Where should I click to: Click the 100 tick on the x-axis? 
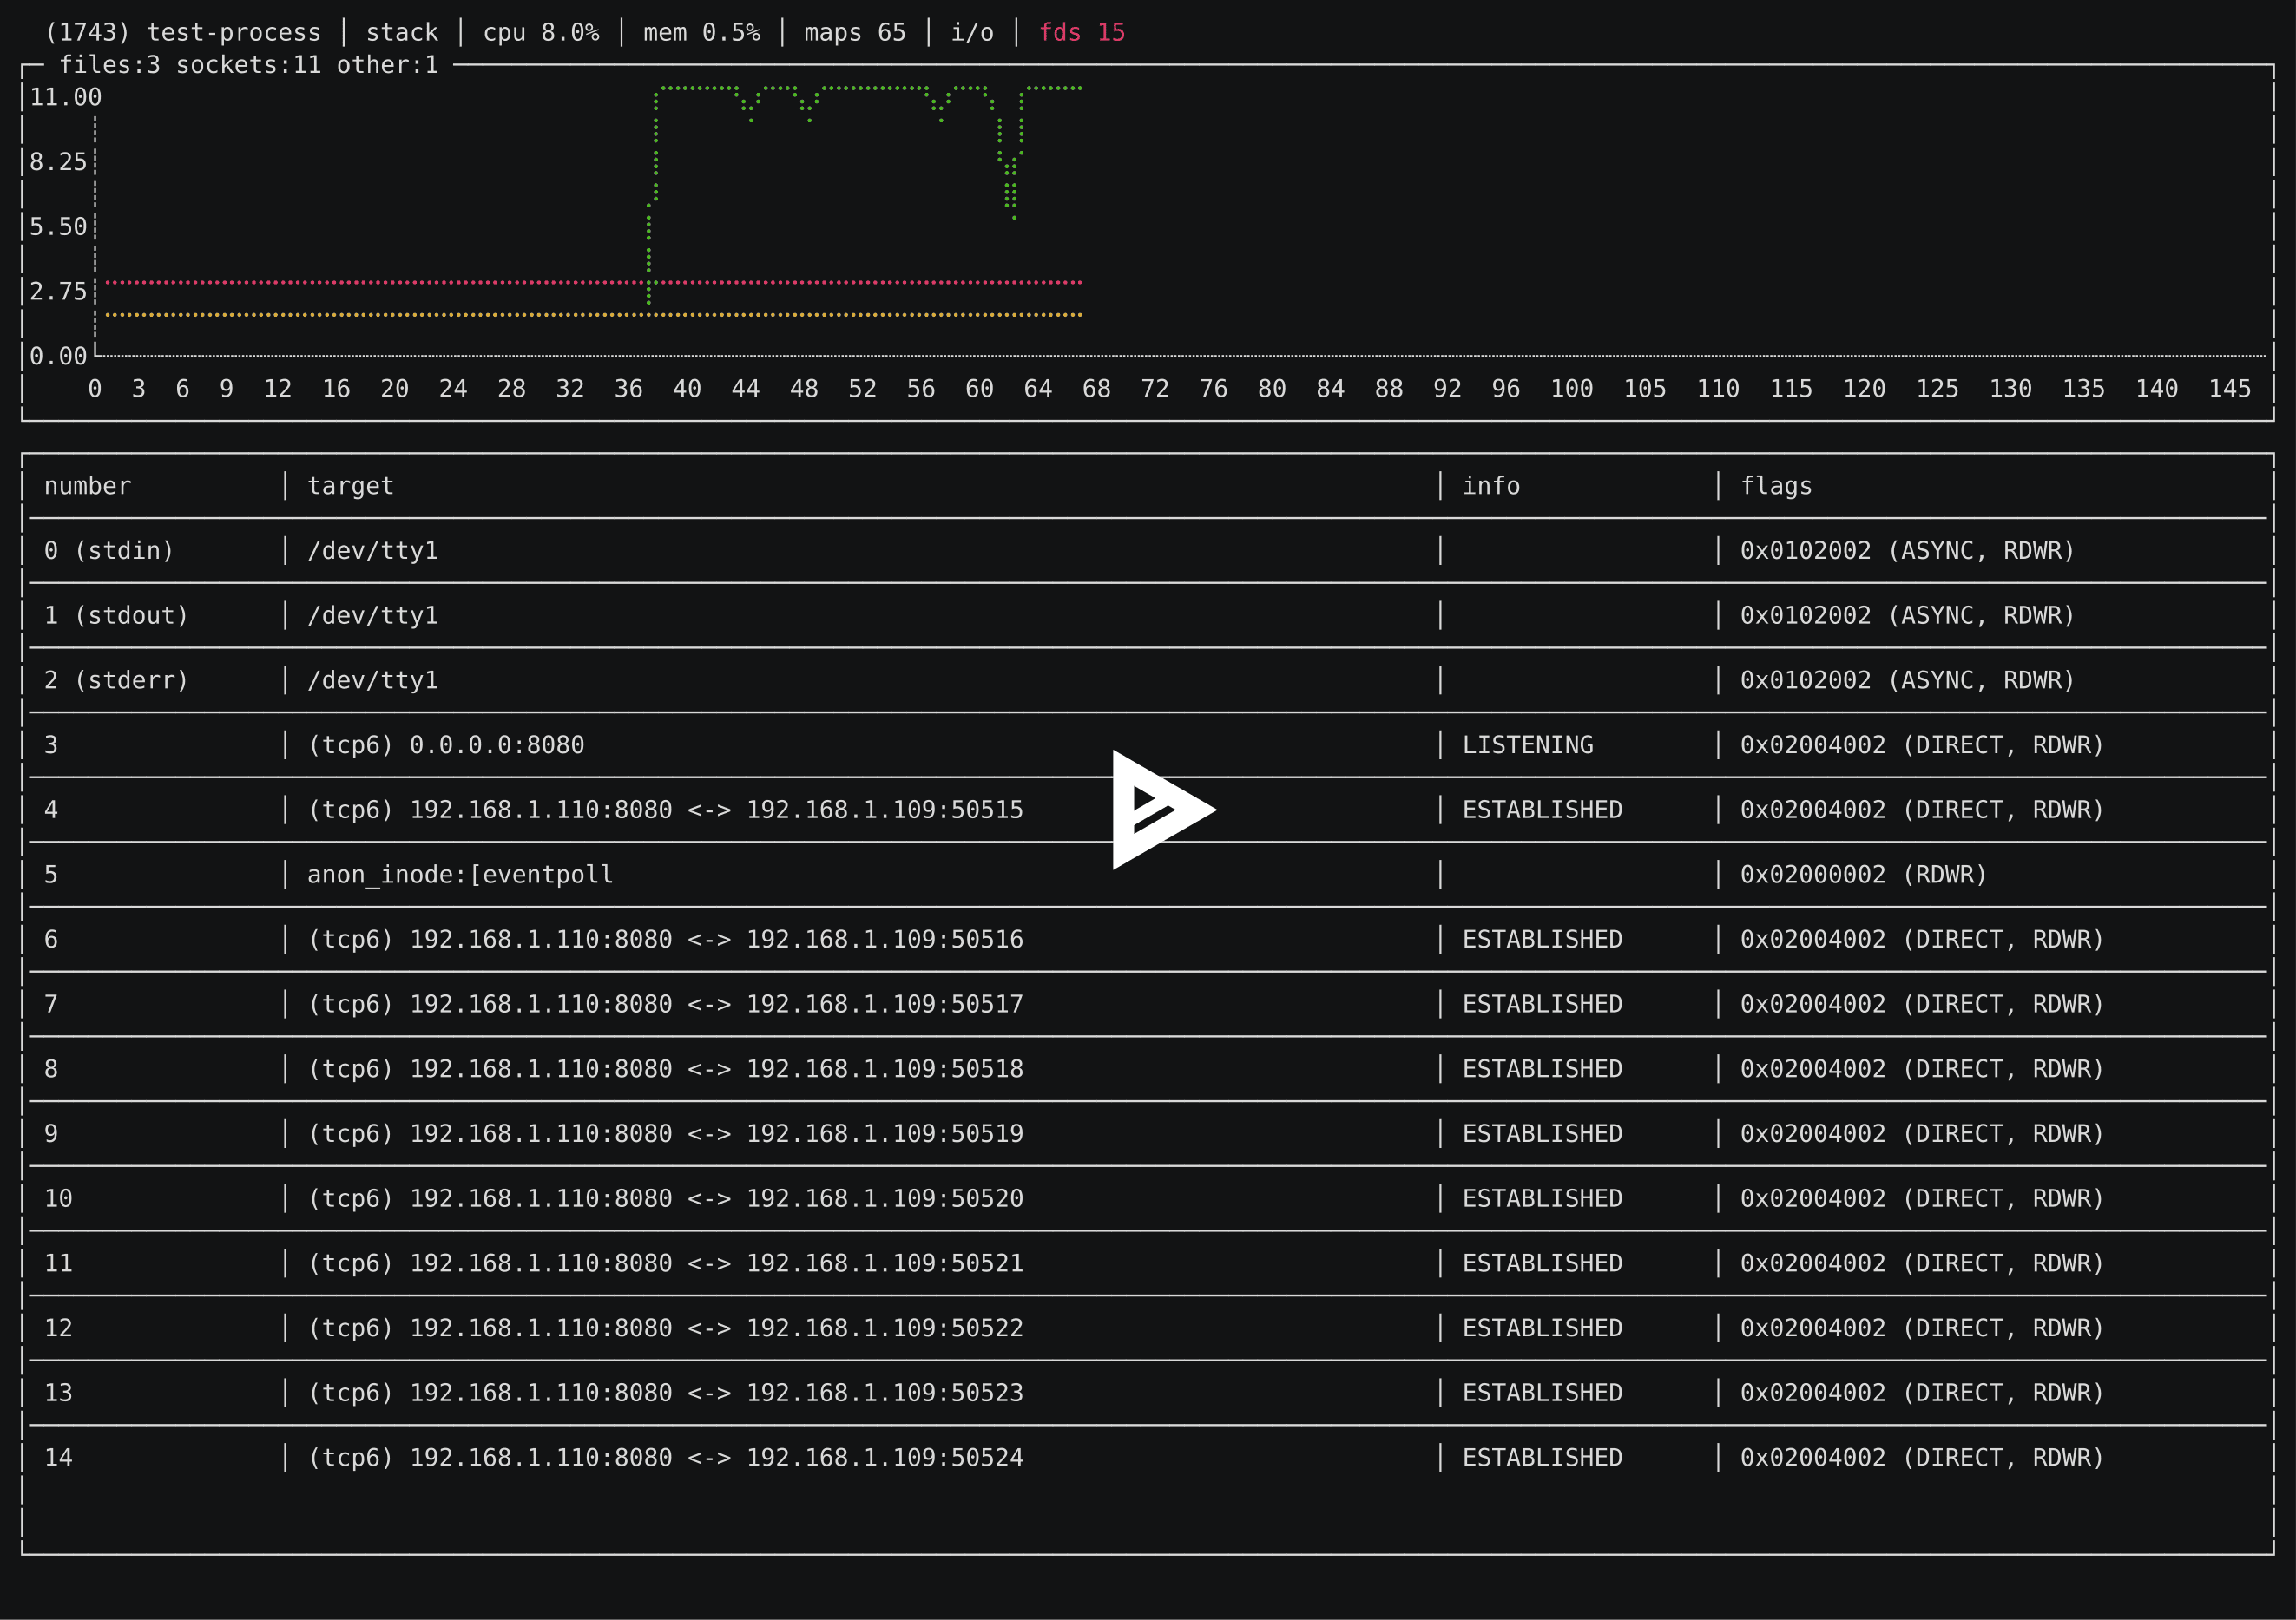coord(1572,389)
